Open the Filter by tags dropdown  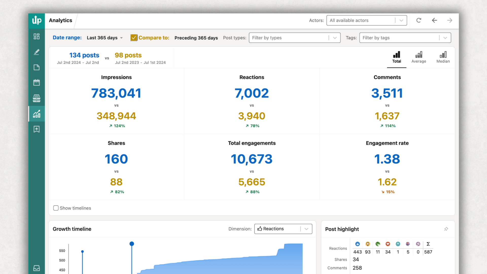click(x=405, y=38)
